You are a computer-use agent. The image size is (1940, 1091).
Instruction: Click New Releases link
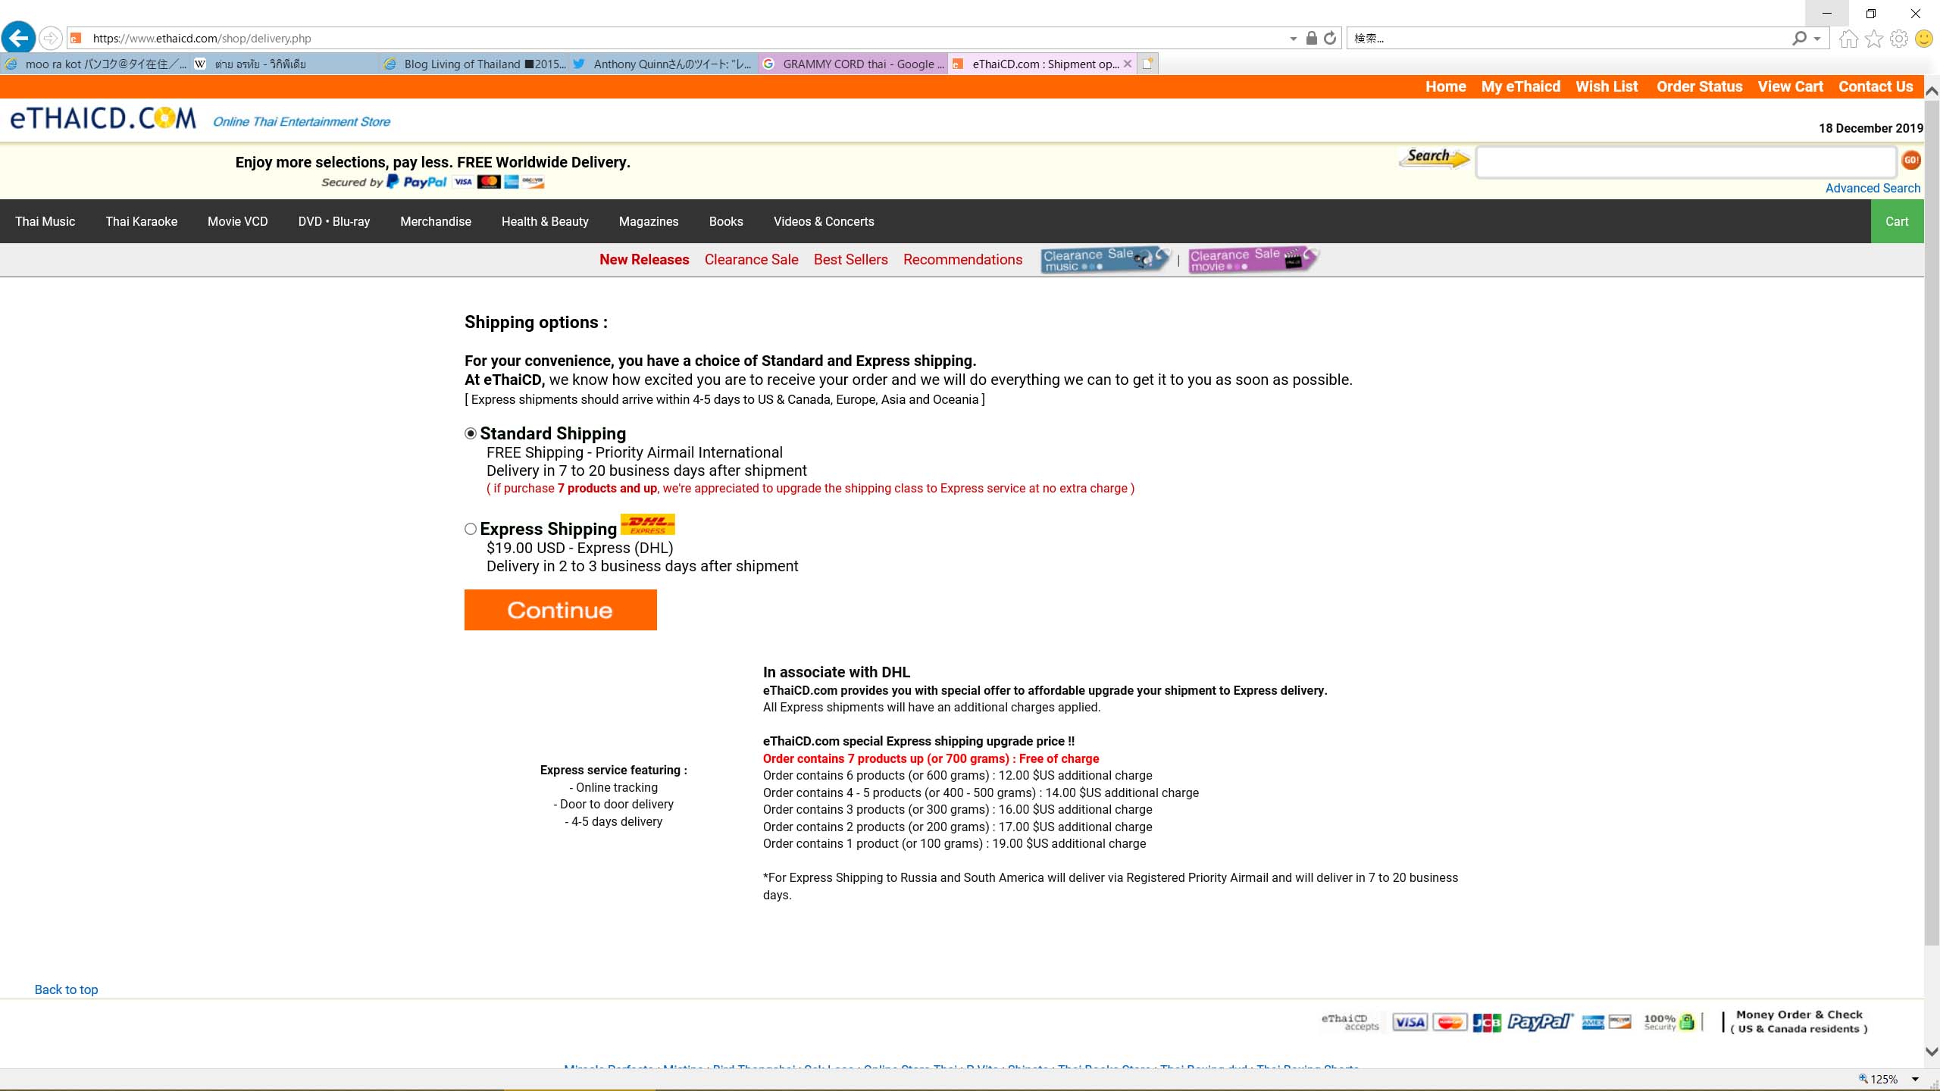coord(644,259)
